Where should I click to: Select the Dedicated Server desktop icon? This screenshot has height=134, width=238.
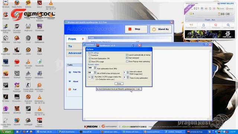click(28, 97)
